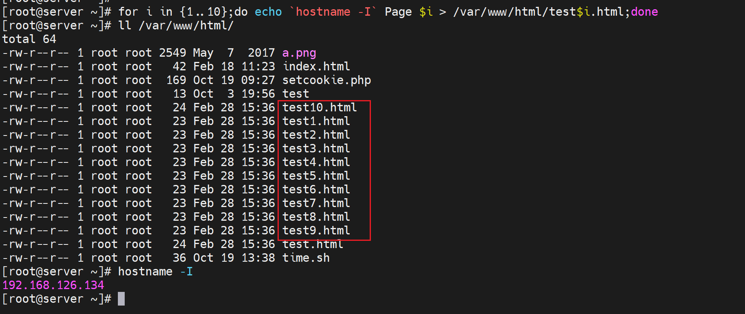
Task: Click the test9.html filename
Action: point(316,231)
